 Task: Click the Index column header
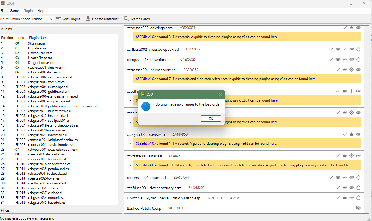click(x=21, y=38)
